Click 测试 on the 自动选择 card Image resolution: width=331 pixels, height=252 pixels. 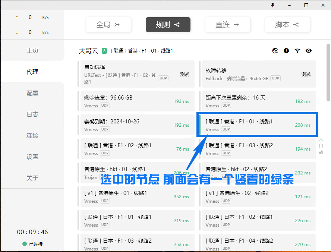pyautogui.click(x=185, y=74)
